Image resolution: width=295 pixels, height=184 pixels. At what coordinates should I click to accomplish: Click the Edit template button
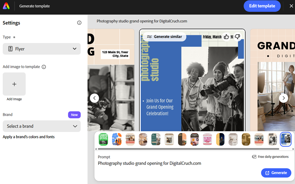coord(262,6)
